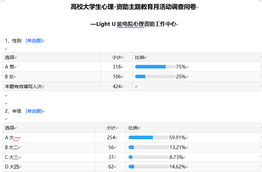Click the 14.62% progress bar for 大四
Viewport: 262px width, 172px height.
(149, 167)
